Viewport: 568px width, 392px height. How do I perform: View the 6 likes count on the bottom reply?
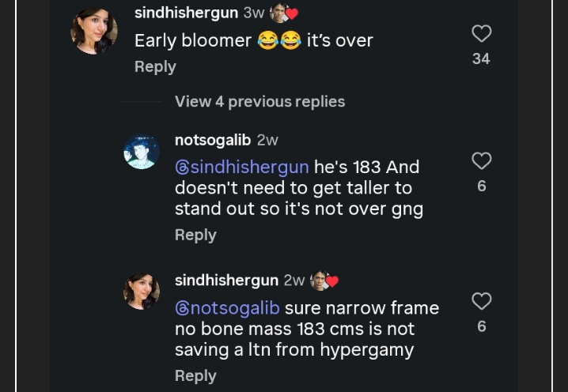click(x=482, y=326)
